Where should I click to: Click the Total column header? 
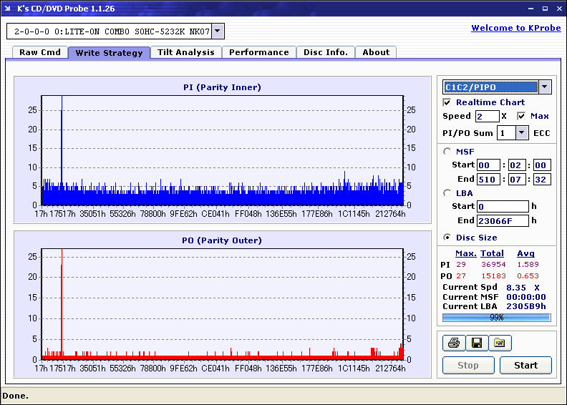(x=492, y=253)
